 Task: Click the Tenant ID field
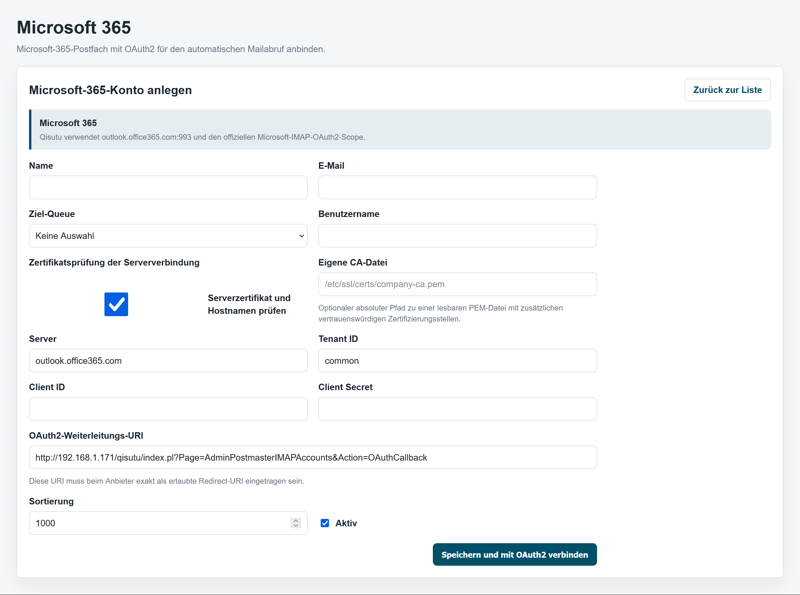[x=457, y=361]
